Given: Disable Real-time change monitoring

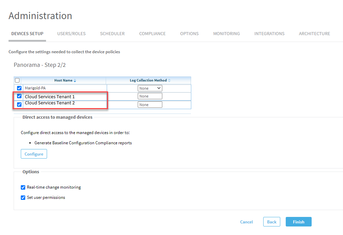Looking at the screenshot, I should (23, 187).
